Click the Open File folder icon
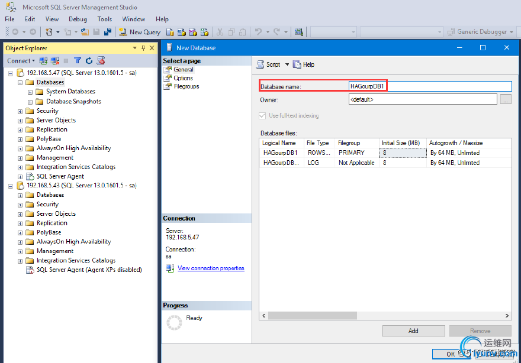The width and height of the screenshot is (521, 363). [85, 32]
